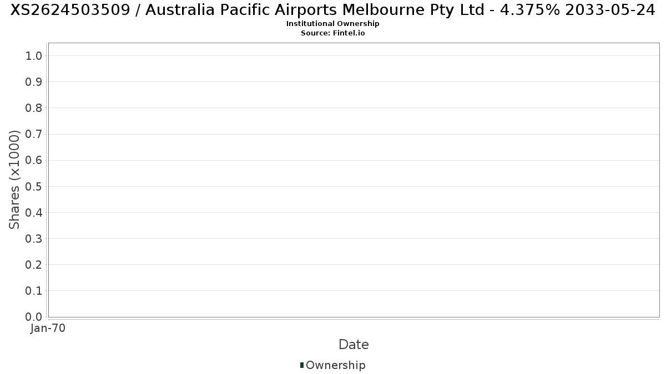Screen dimensions: 666x374
Task: Click the Source: Fintel.io text
Action: [x=332, y=33]
